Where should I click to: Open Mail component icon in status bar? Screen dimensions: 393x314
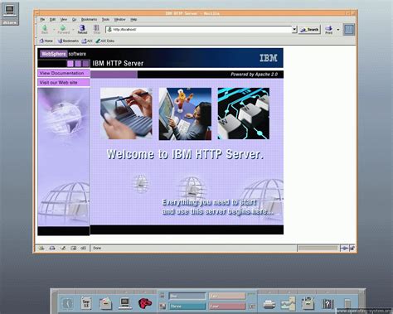pos(52,248)
